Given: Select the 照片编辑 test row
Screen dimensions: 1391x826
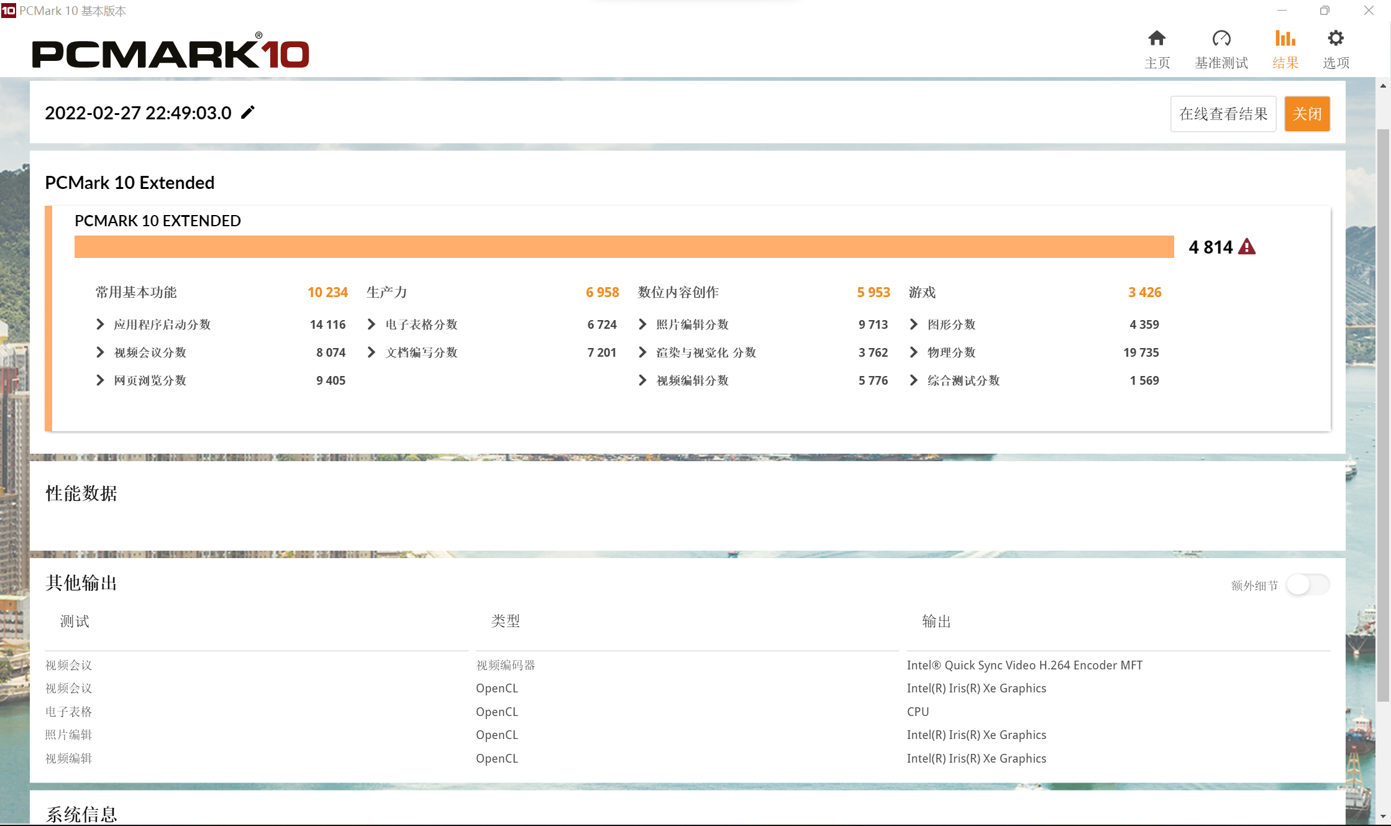Looking at the screenshot, I should (68, 735).
